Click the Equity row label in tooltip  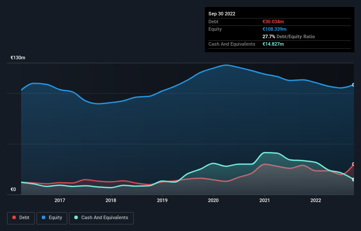tap(215, 29)
